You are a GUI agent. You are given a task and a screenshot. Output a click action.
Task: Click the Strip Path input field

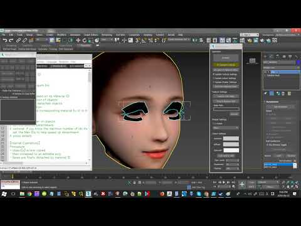[226, 109]
